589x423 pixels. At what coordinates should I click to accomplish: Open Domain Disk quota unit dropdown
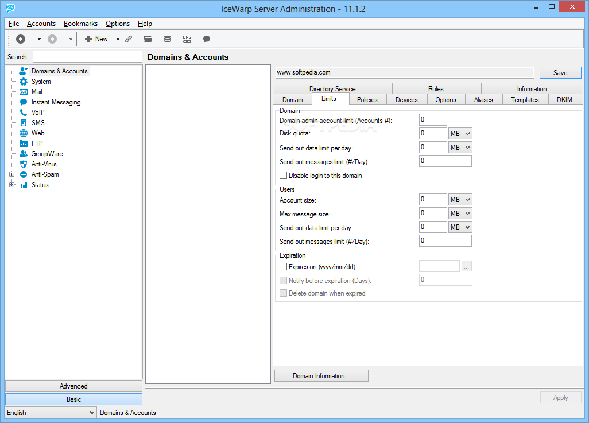(x=460, y=133)
